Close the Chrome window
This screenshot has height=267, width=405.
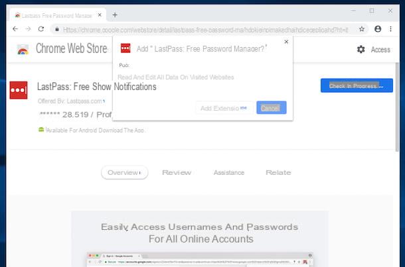click(390, 11)
